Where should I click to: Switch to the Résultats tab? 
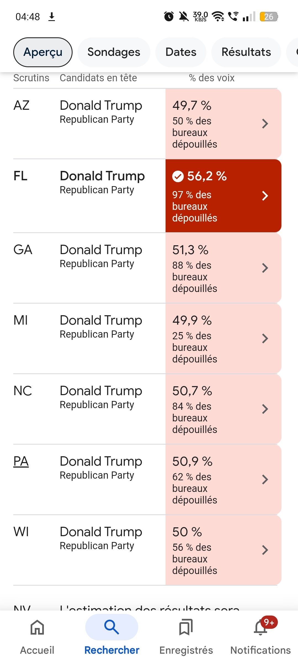[x=246, y=52]
